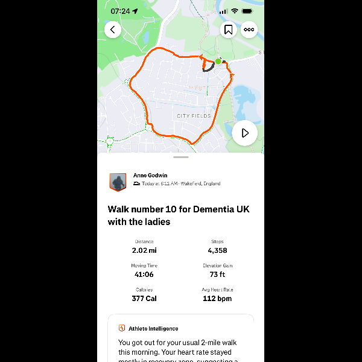Image resolution: width=362 pixels, height=362 pixels.
Task: Open Anne Godwin's athlete name link
Action: coord(149,176)
